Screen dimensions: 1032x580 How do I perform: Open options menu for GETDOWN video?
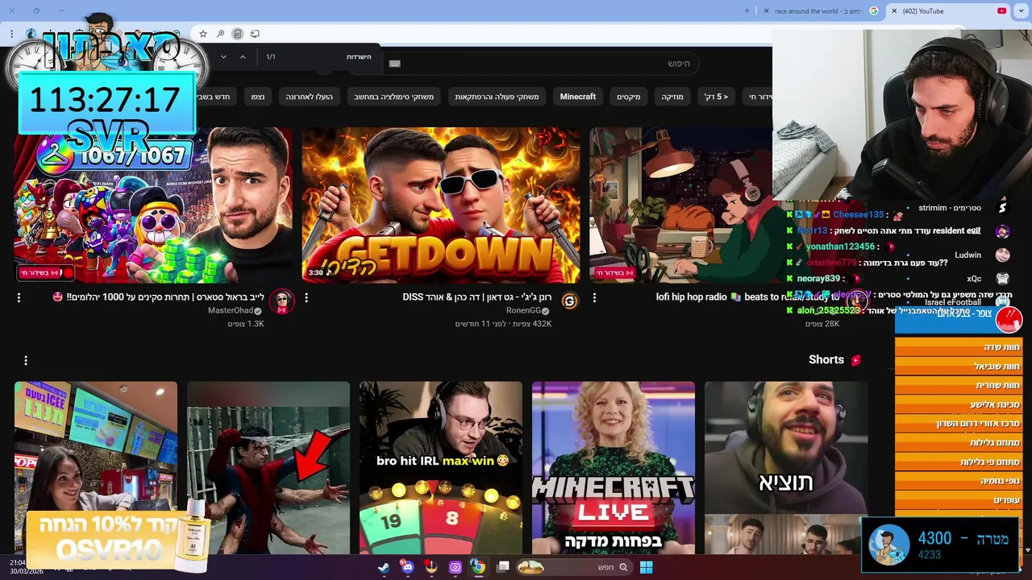pos(306,298)
